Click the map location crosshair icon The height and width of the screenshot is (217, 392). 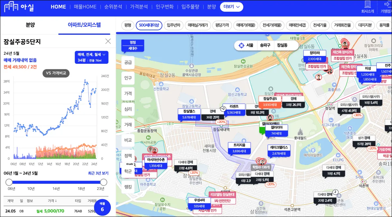point(241,46)
